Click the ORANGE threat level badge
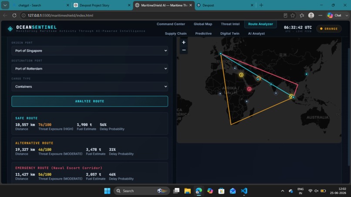 (x=329, y=29)
